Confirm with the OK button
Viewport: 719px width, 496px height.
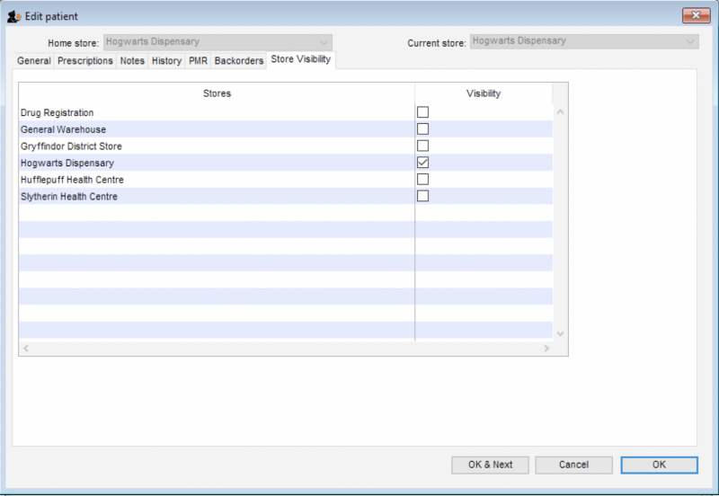[x=659, y=465]
